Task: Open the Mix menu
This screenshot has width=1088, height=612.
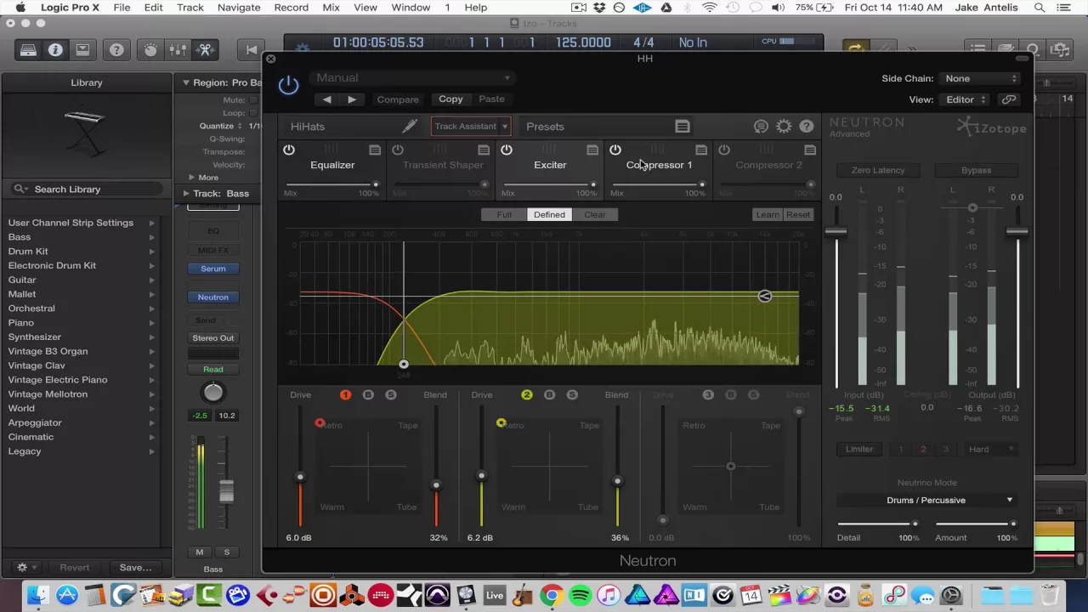Action: [x=331, y=8]
